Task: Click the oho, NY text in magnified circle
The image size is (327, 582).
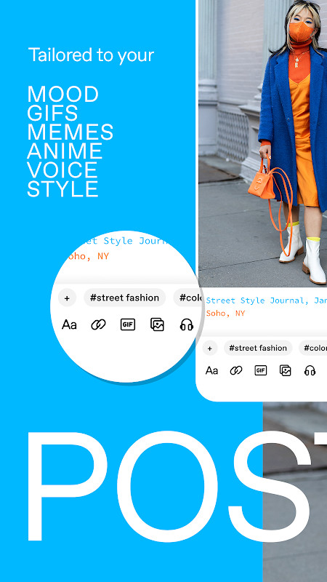Action: (x=87, y=256)
